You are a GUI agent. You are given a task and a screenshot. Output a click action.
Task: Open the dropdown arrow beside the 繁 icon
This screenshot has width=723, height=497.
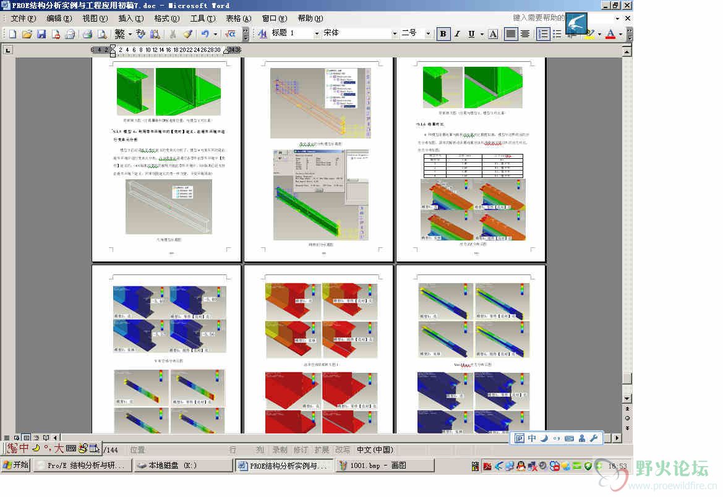click(130, 34)
